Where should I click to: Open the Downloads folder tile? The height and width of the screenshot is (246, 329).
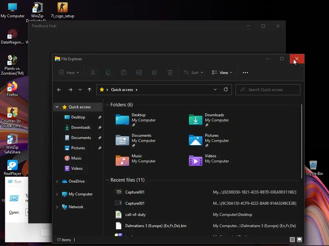tap(209, 120)
